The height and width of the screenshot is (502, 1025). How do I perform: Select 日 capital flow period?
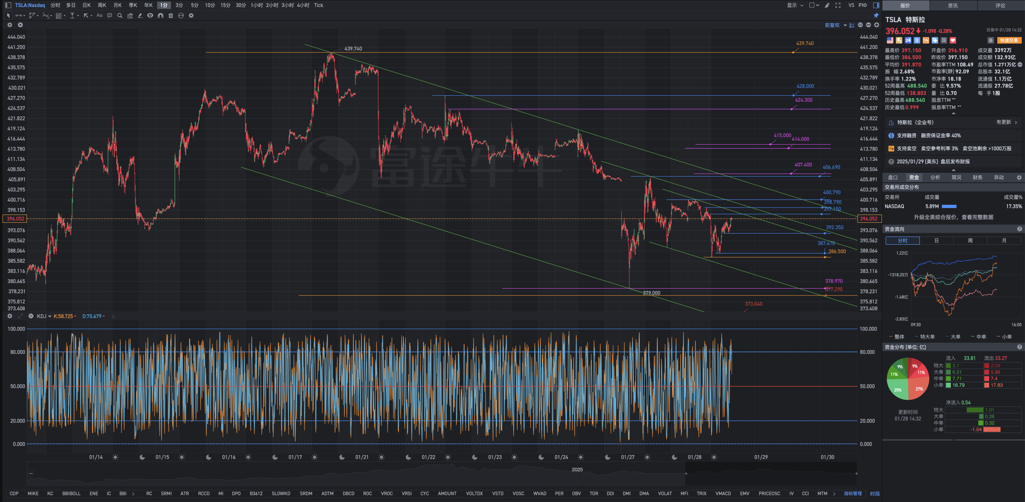point(937,241)
